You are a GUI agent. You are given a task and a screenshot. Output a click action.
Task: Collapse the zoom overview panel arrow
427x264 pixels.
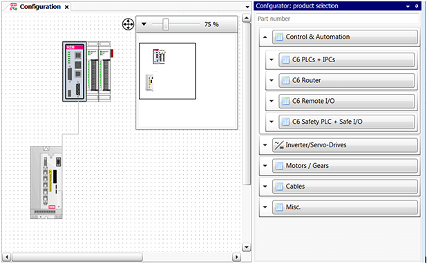tap(144, 24)
